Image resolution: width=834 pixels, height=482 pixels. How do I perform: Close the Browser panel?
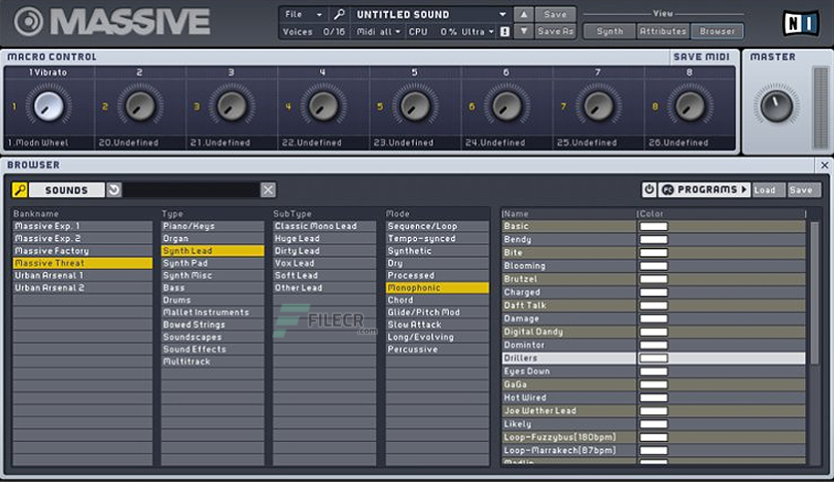[x=824, y=165]
